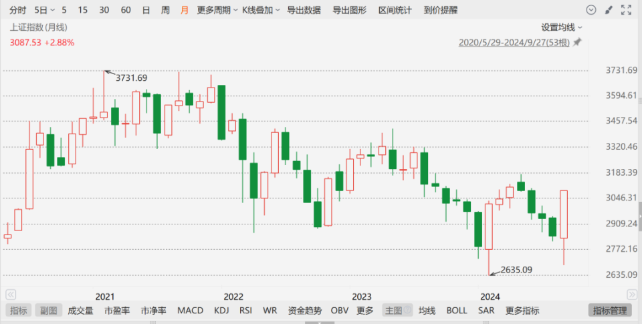
Task: Click the 2023 time axis label
Action: tap(362, 297)
